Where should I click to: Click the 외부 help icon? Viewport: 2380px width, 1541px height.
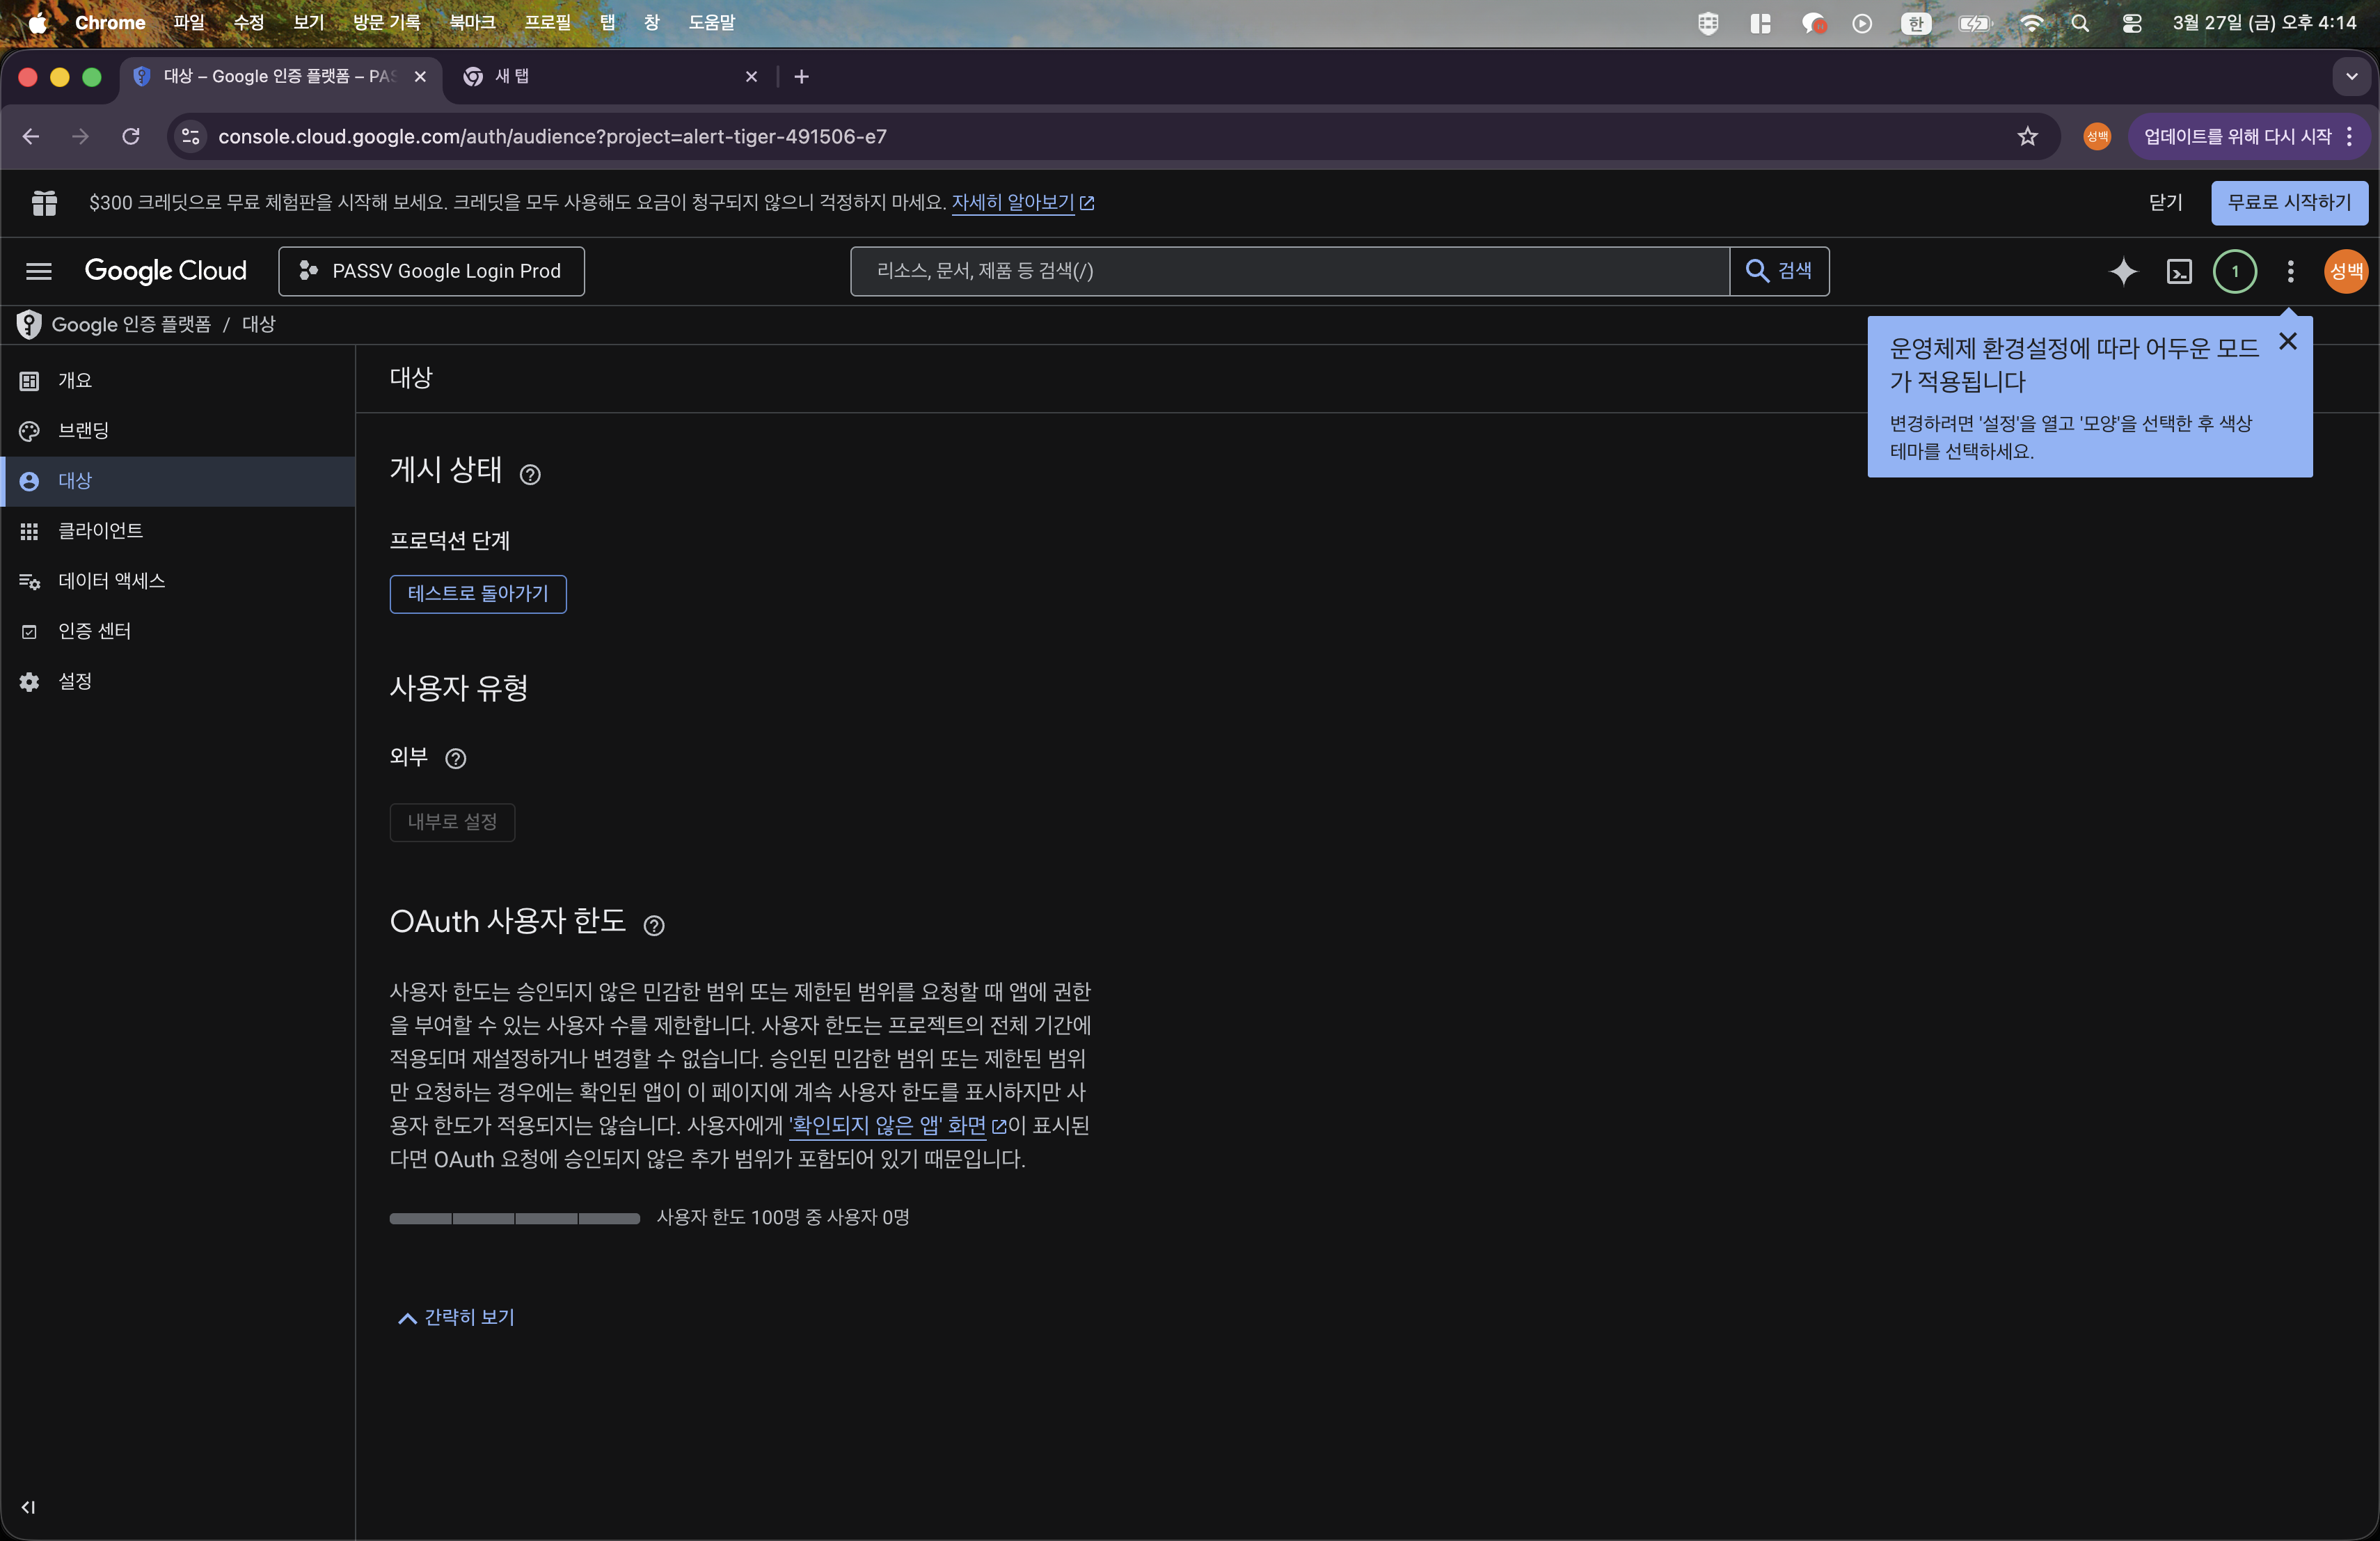coord(456,759)
